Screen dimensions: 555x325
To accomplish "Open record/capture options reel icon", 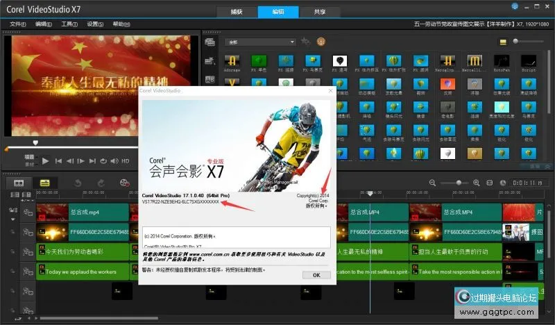I will coord(124,183).
